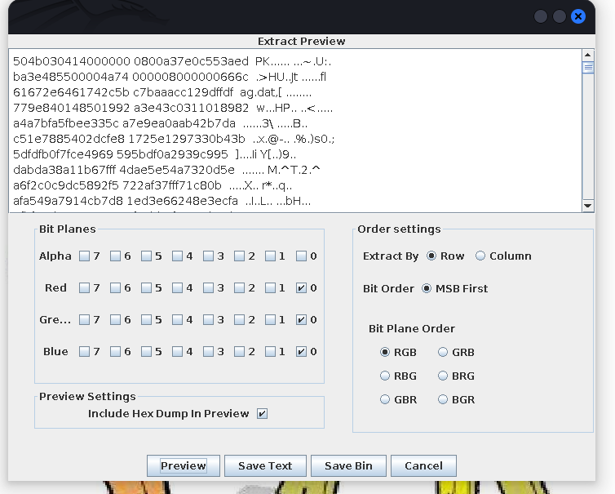615x494 pixels.
Task: Check the Alpha bit 4 checkbox
Action: [177, 256]
